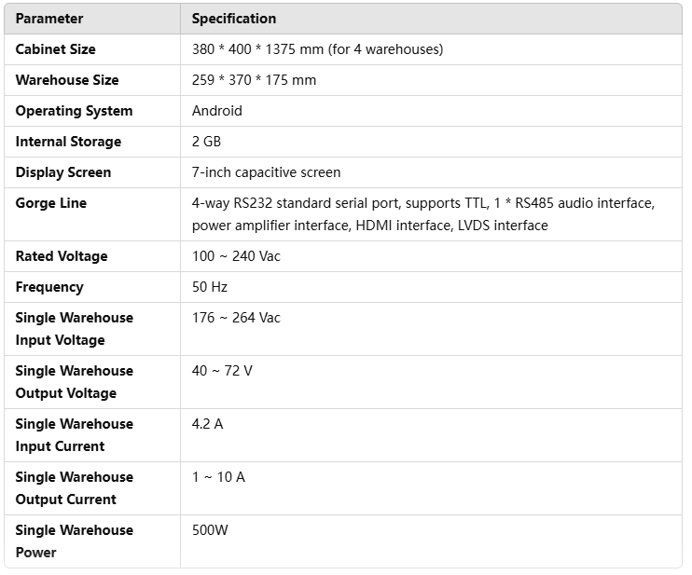Click the 259 * 370 * 175 mm value
Image resolution: width=692 pixels, height=575 pixels.
(x=255, y=80)
